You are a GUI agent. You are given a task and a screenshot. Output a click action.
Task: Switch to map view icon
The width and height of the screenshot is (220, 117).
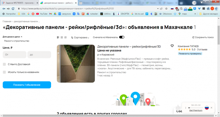[65, 37]
